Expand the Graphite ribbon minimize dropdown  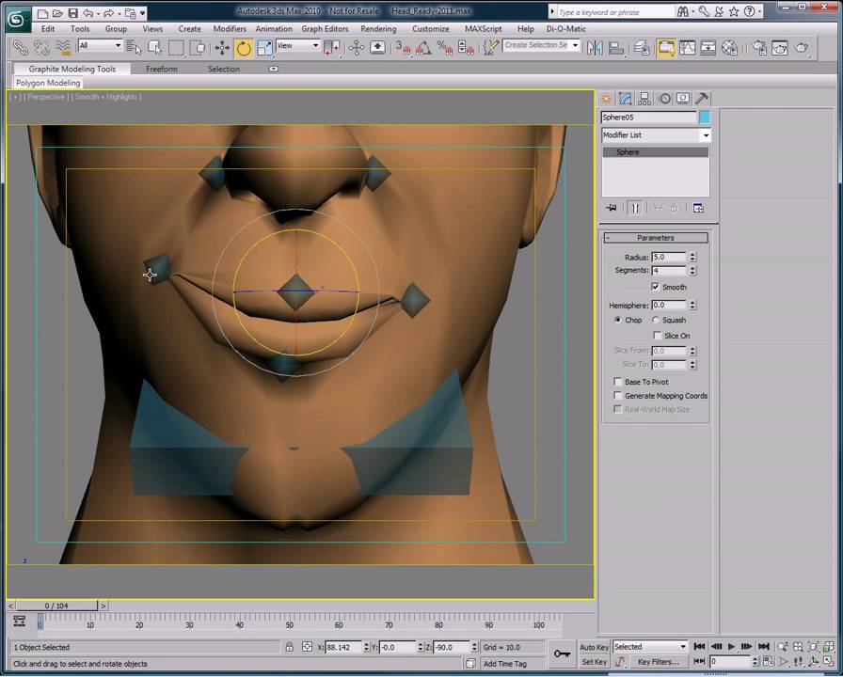point(274,69)
